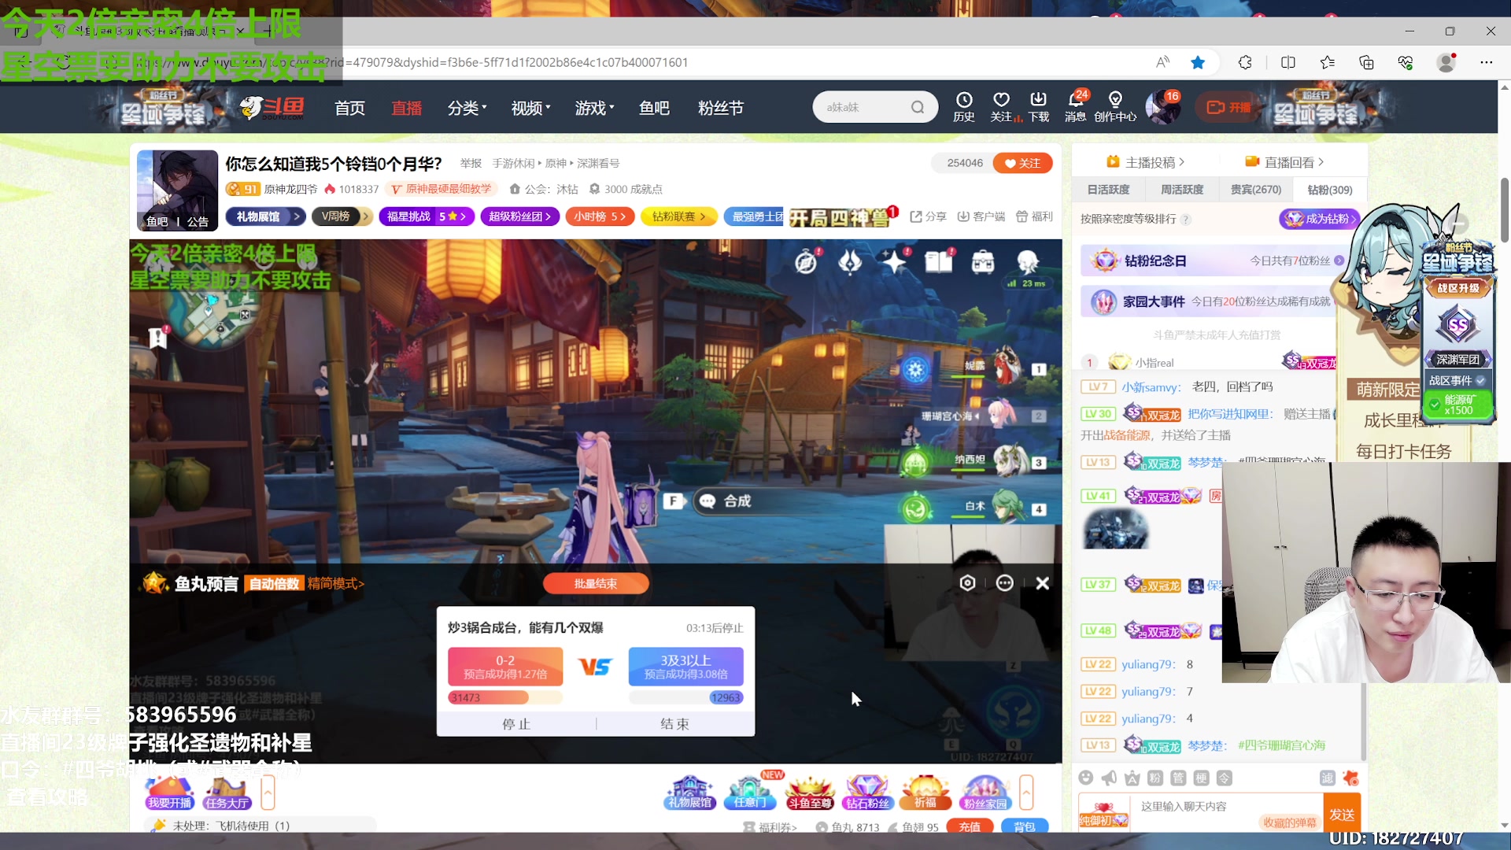1511x850 pixels.
Task: Open the 任务大厅 task hall icon
Action: point(227,793)
